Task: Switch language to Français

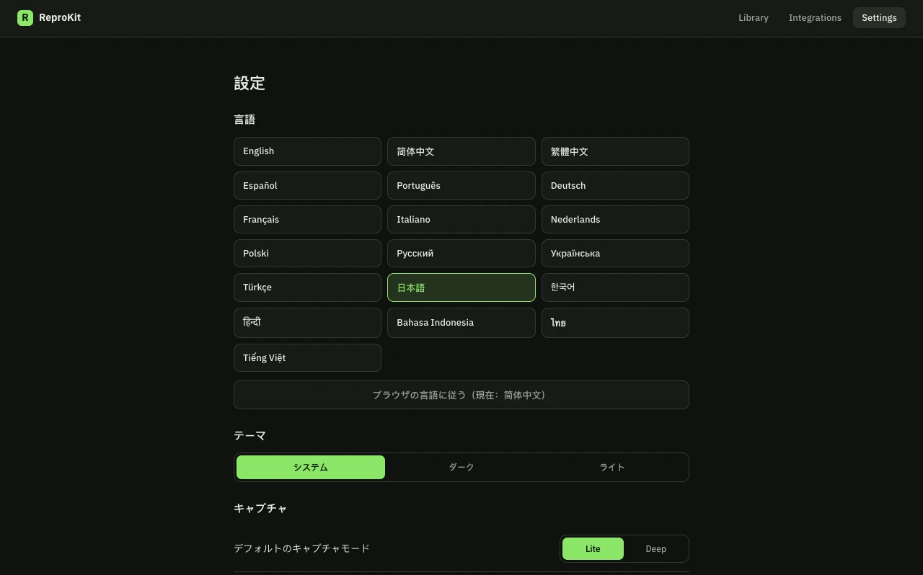Action: 307,220
